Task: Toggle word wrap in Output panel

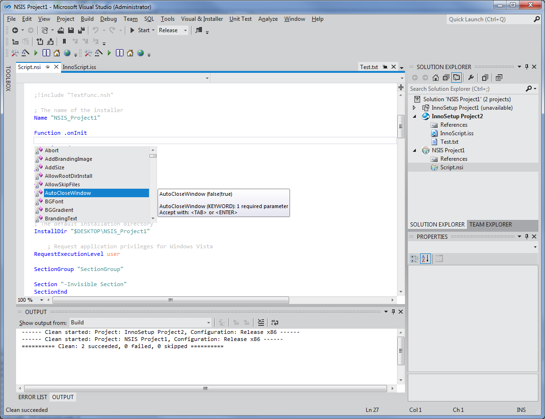Action: coord(274,323)
